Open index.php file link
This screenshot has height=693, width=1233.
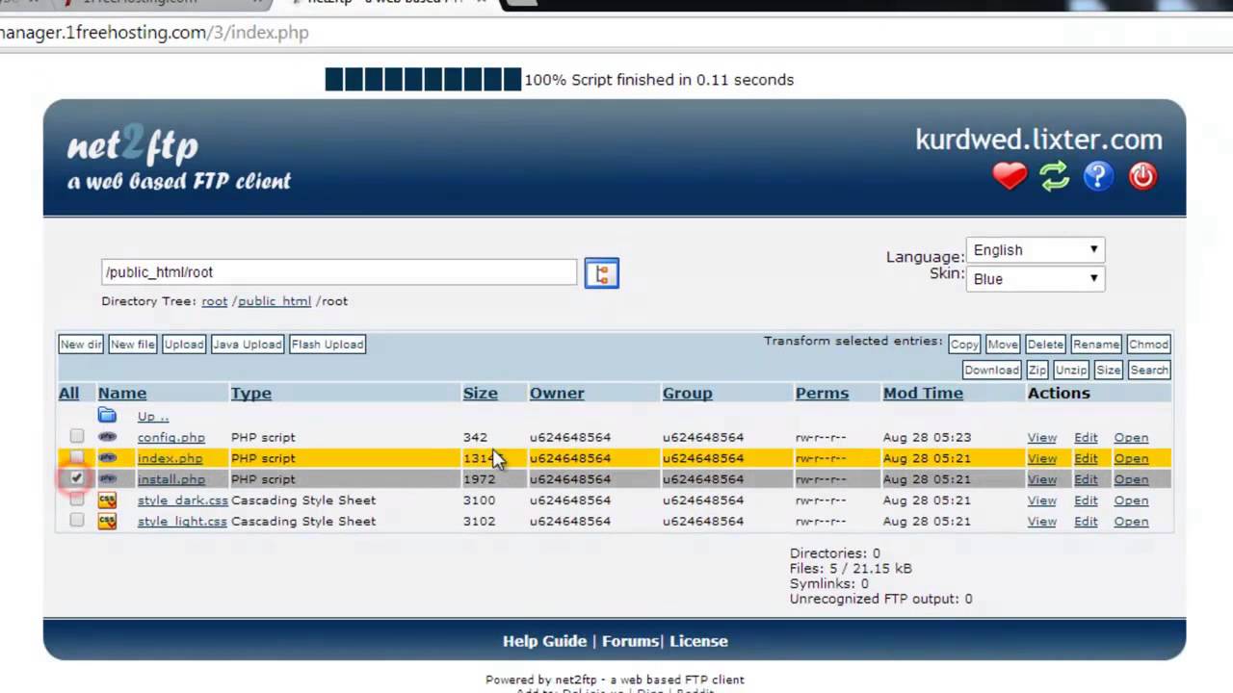tap(171, 458)
